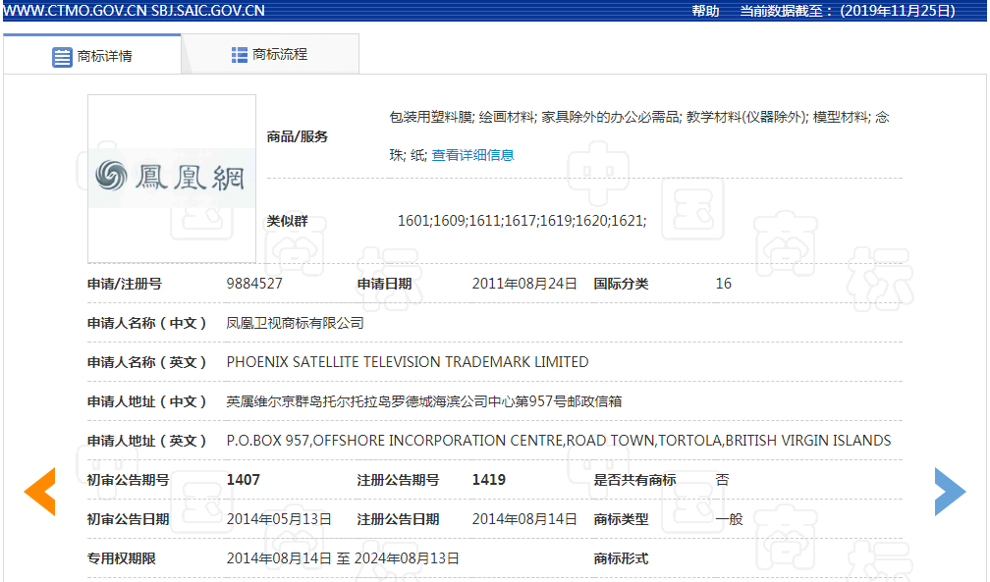
Task: Click the 类似群 label
Action: (287, 221)
